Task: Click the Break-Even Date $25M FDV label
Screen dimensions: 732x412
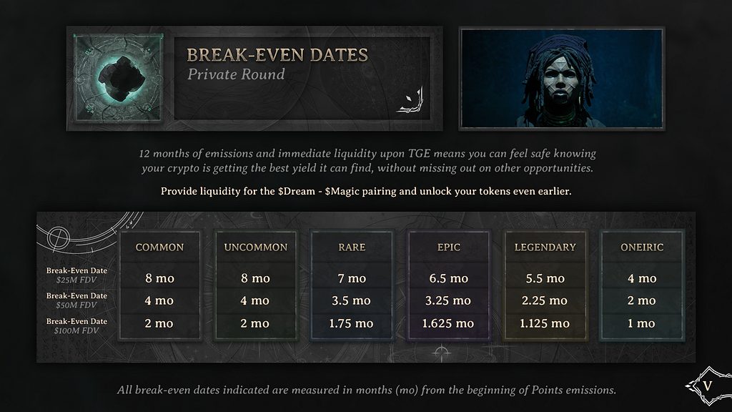Action: tap(76, 275)
